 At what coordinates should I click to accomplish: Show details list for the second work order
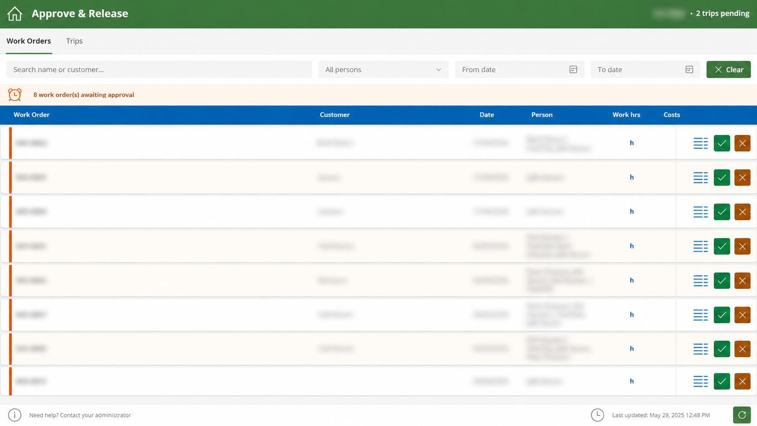[x=700, y=177]
